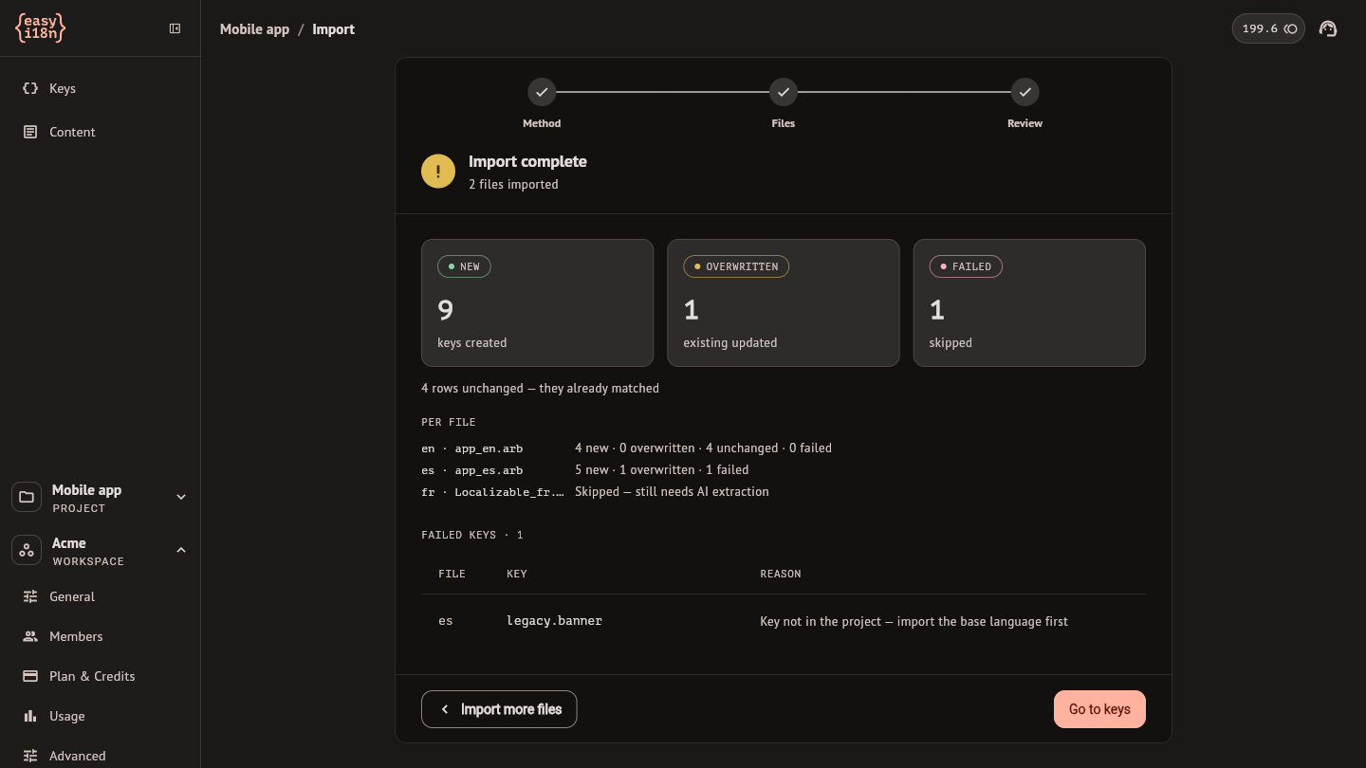Select the 1 skipped card
1366x768 pixels.
point(1029,302)
